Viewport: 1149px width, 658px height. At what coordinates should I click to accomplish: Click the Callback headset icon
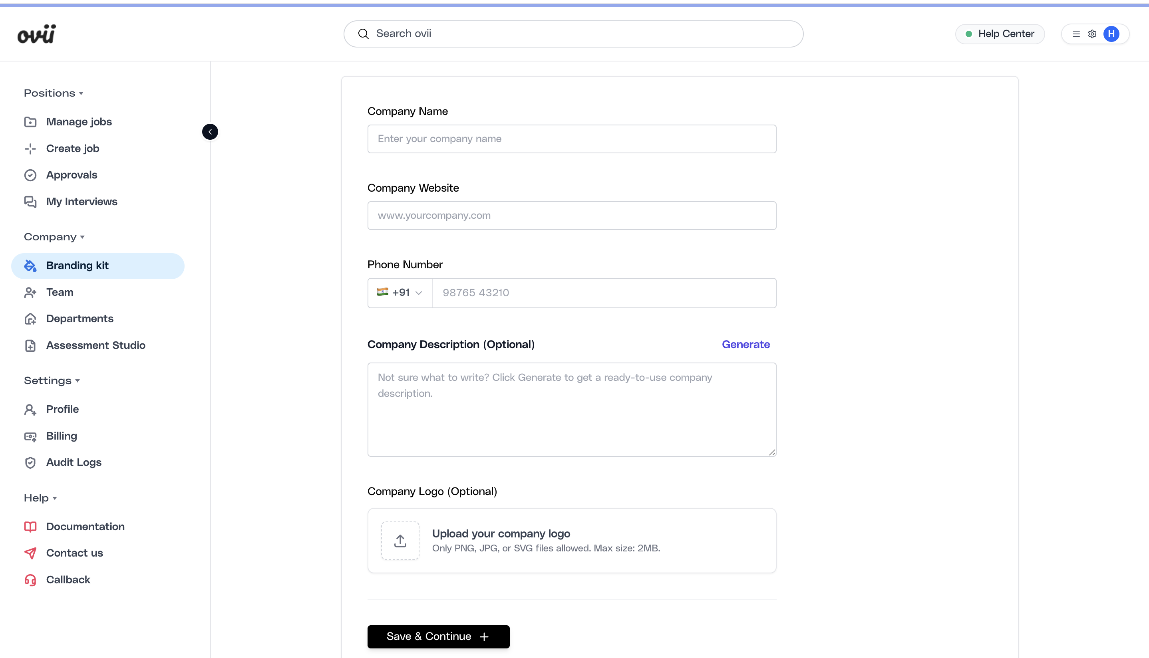[30, 580]
